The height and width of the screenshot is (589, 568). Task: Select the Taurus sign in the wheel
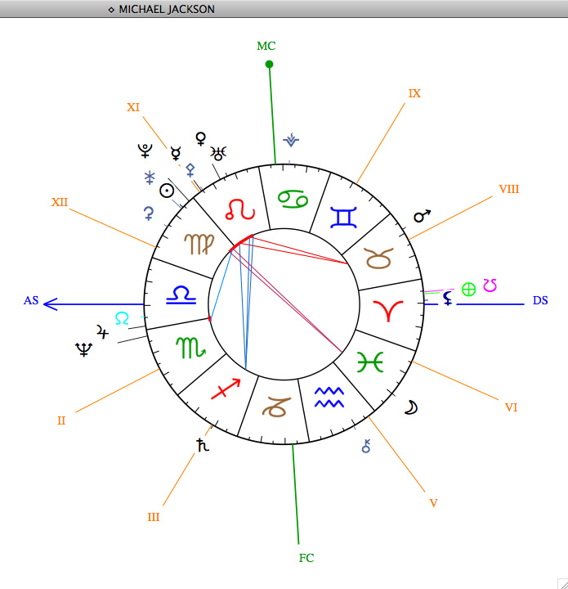point(379,258)
